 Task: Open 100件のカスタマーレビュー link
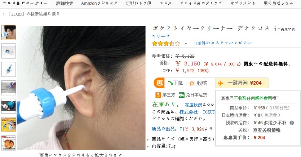click(x=223, y=43)
